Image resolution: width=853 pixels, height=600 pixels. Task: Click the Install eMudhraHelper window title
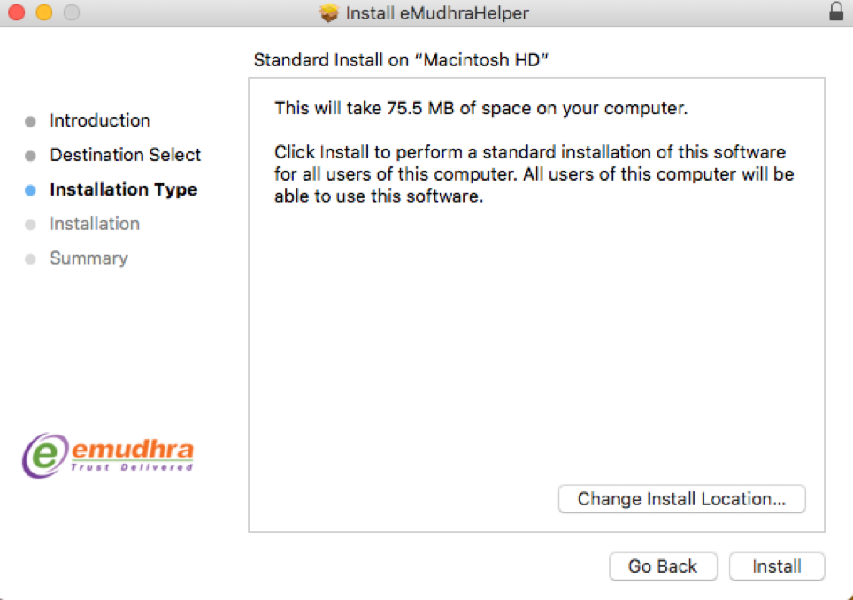[437, 13]
